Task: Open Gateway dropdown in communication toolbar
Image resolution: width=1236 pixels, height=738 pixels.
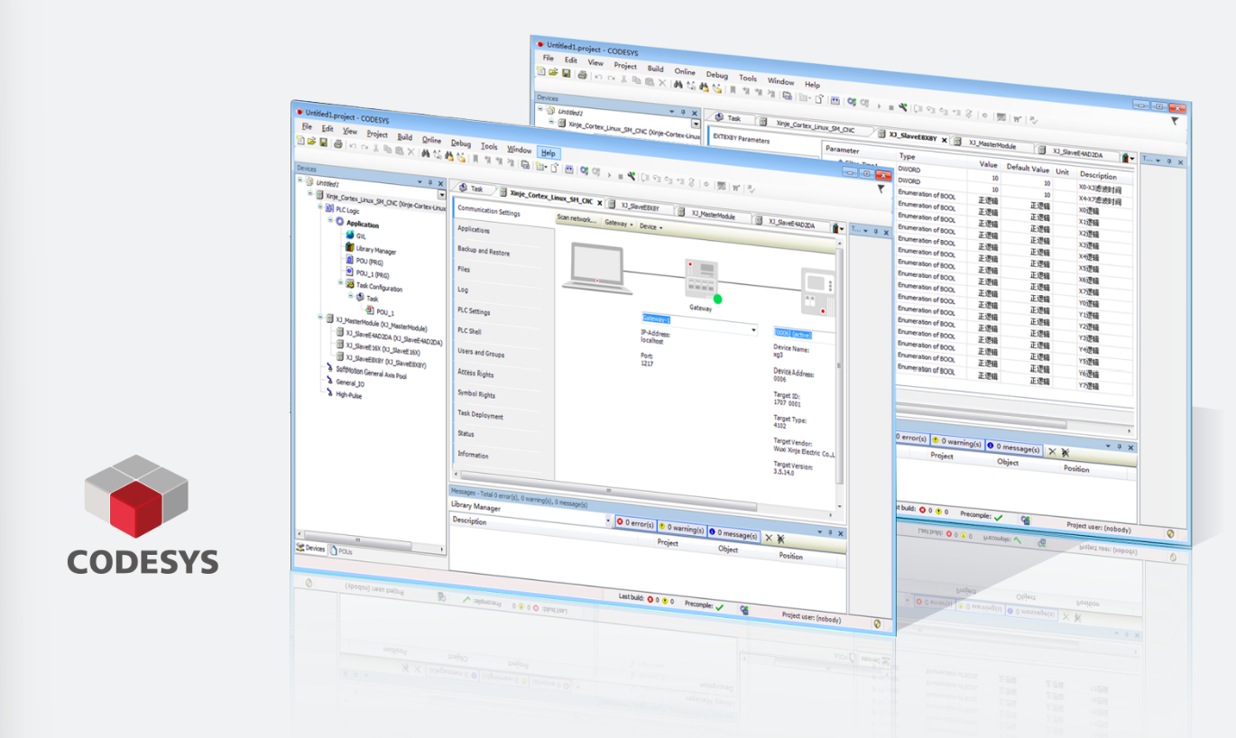Action: point(619,223)
